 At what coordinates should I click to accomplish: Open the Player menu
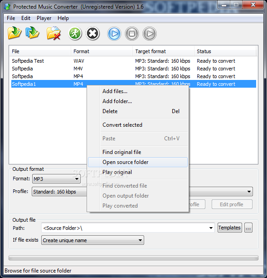(44, 18)
